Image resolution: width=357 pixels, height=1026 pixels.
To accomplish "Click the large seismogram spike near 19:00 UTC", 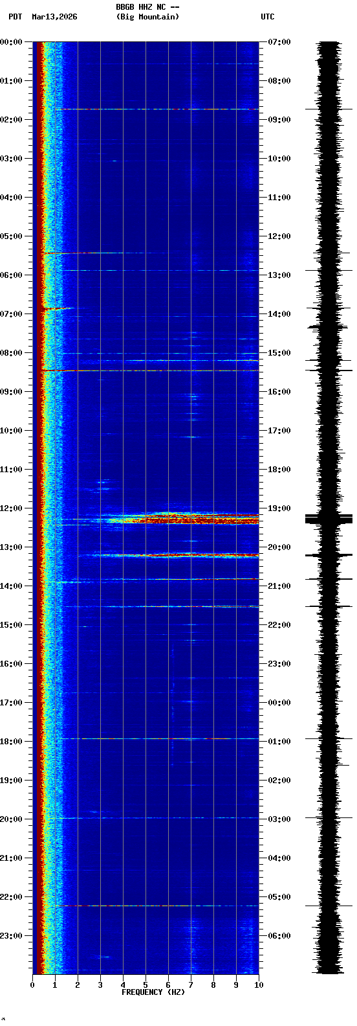I will click(329, 518).
